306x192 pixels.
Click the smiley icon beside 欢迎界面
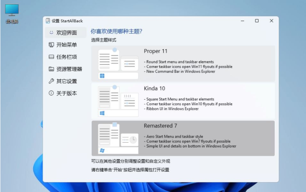pos(51,32)
